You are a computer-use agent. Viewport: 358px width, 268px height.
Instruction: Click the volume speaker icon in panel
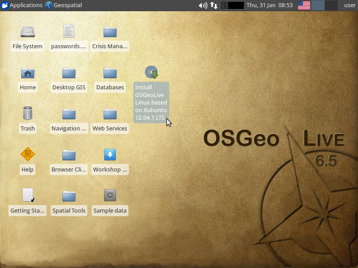(x=203, y=5)
